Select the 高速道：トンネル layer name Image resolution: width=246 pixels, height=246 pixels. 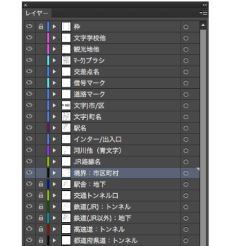(x=99, y=229)
